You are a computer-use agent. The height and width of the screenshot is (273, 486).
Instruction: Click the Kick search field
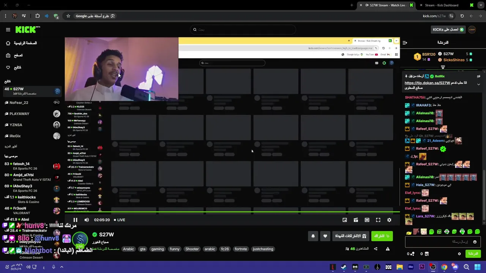(243, 30)
